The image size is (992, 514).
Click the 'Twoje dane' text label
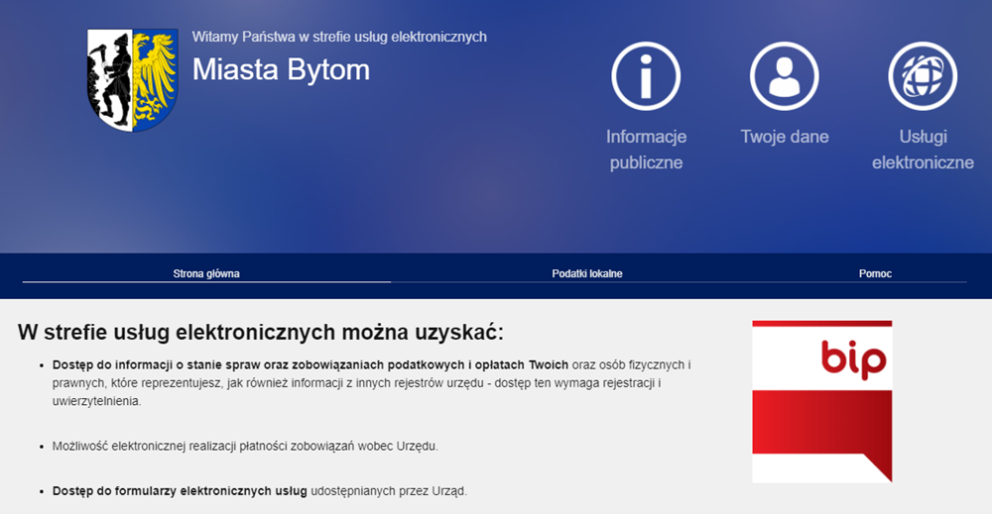[x=784, y=137]
